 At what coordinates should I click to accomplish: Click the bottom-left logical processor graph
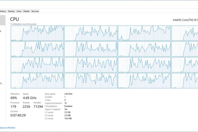click(x=37, y=81)
